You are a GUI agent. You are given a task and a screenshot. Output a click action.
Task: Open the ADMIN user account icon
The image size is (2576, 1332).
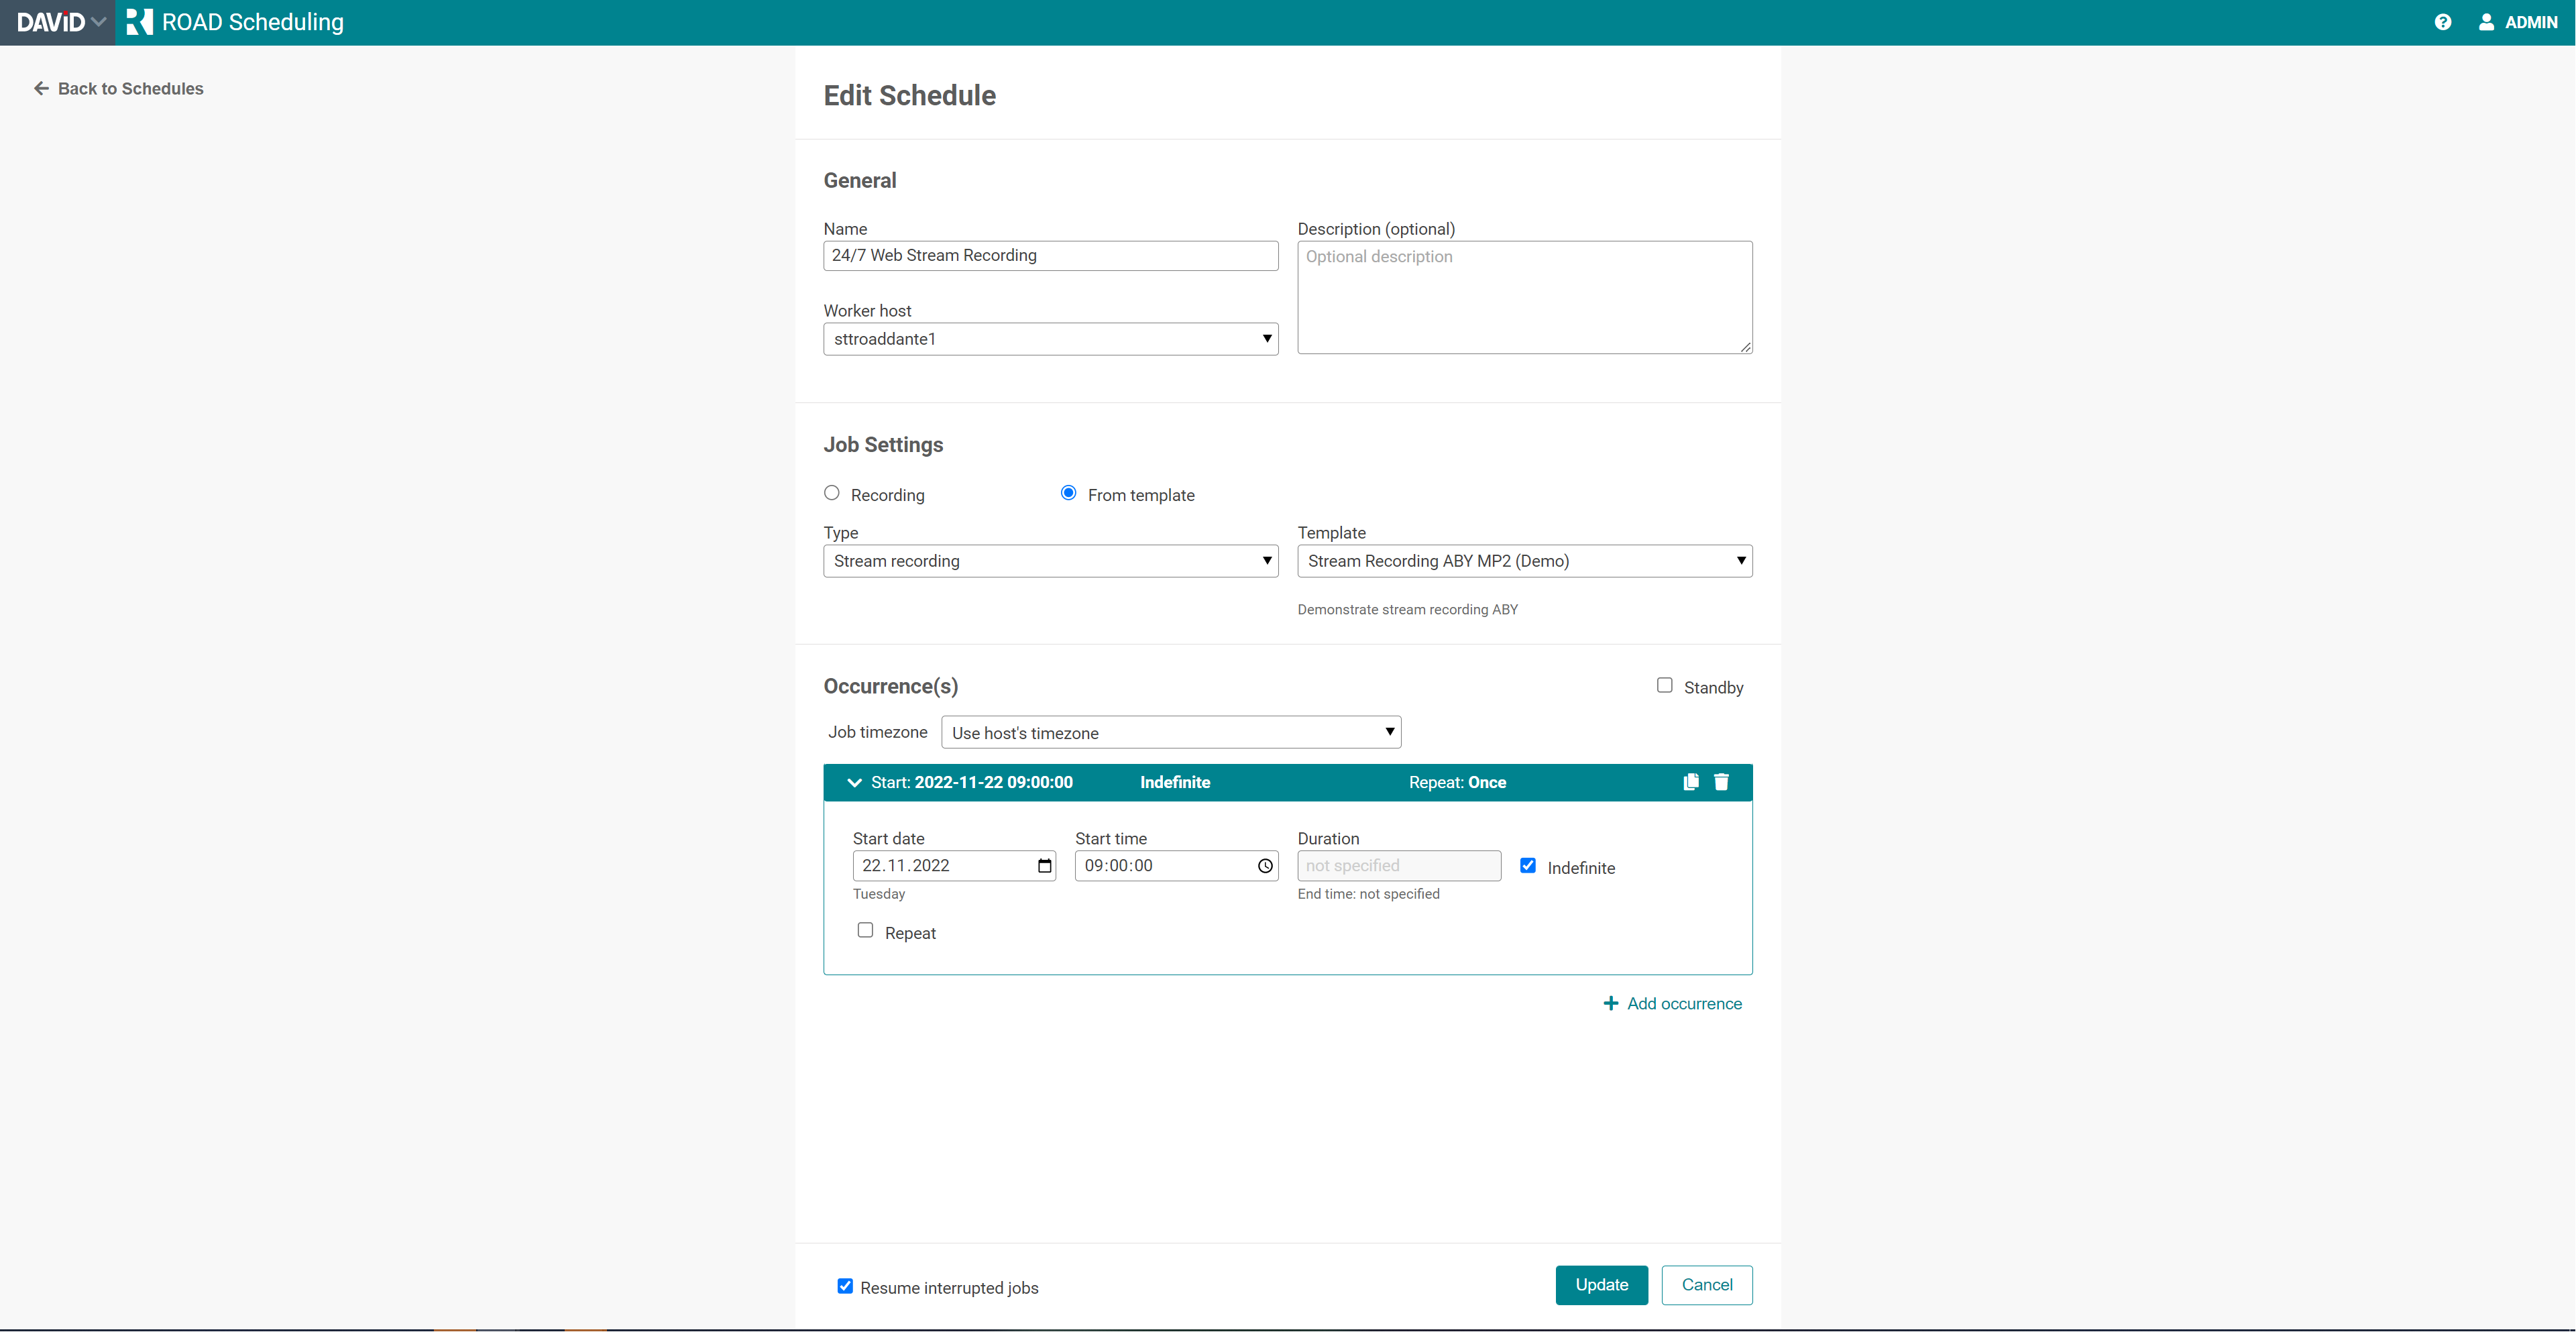[2486, 22]
